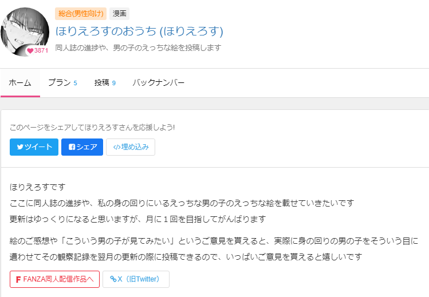Open the creator's avatar thumbnail
The image size is (429, 297).
click(x=25, y=32)
